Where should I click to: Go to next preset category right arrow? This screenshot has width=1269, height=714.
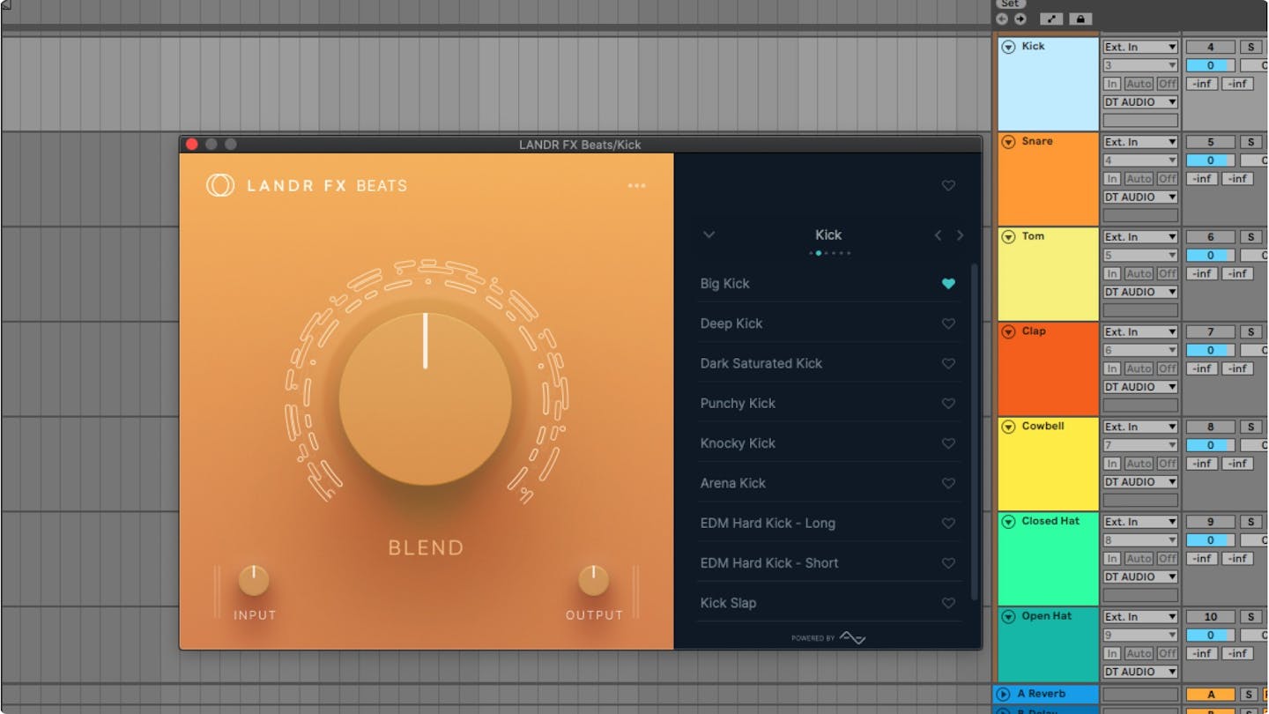point(960,235)
